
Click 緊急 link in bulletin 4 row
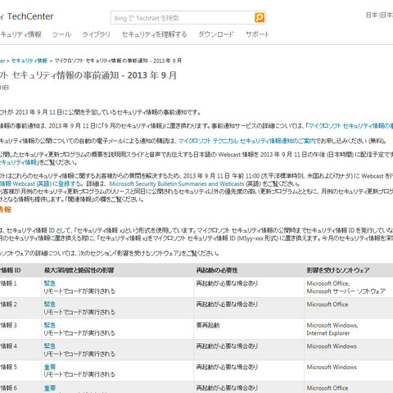[50, 346]
